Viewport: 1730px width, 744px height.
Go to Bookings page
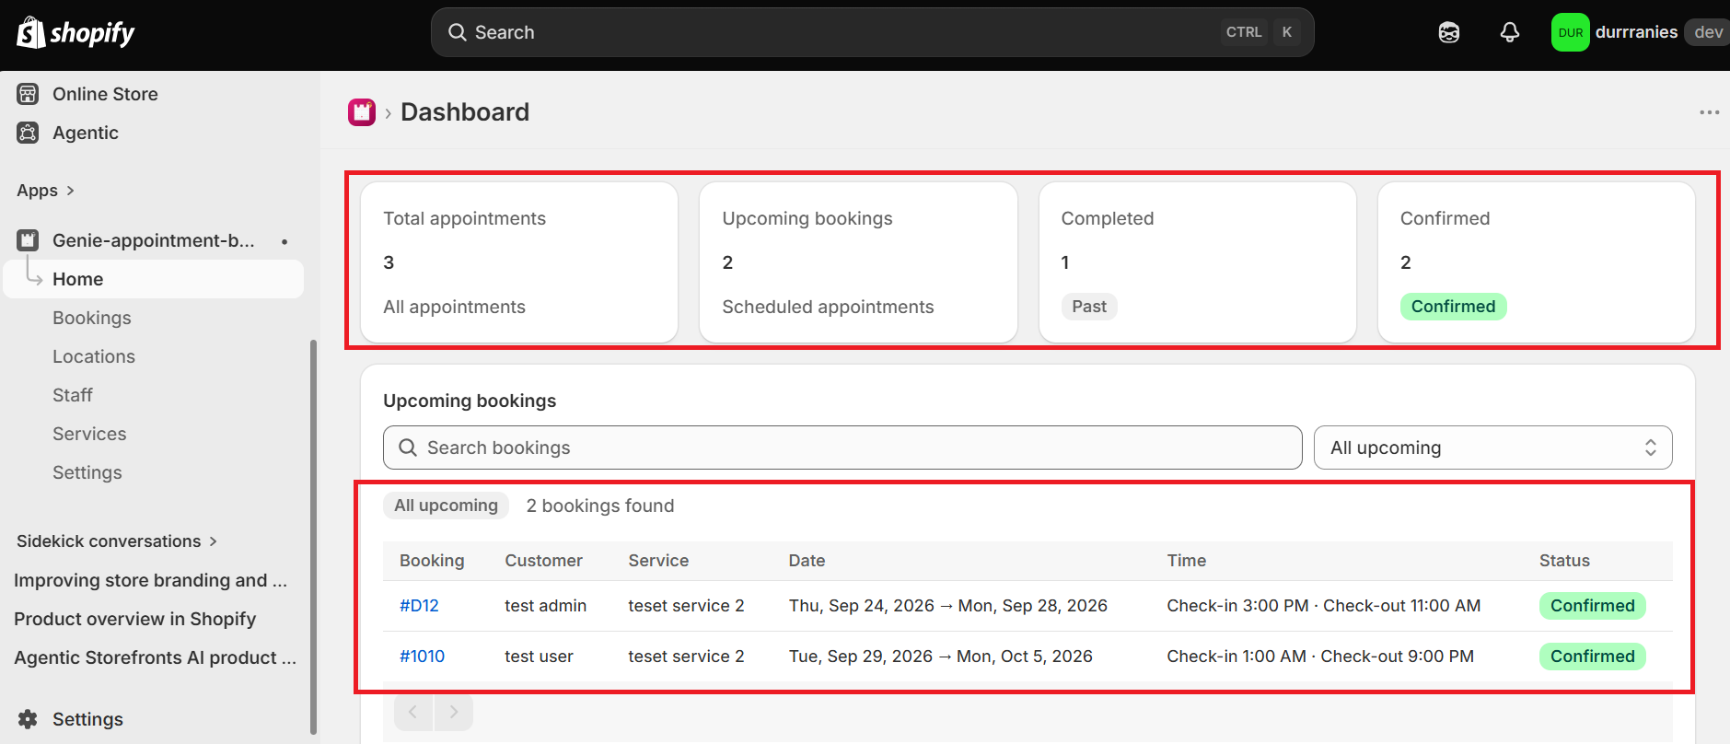(92, 318)
